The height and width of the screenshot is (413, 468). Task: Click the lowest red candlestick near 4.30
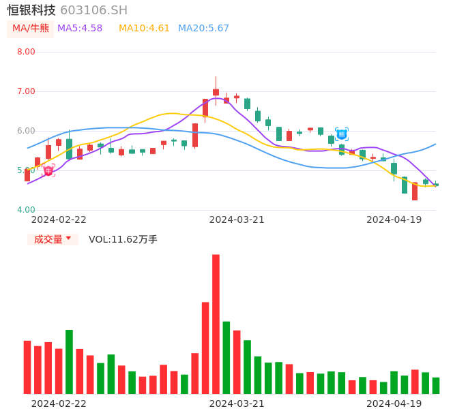point(415,191)
